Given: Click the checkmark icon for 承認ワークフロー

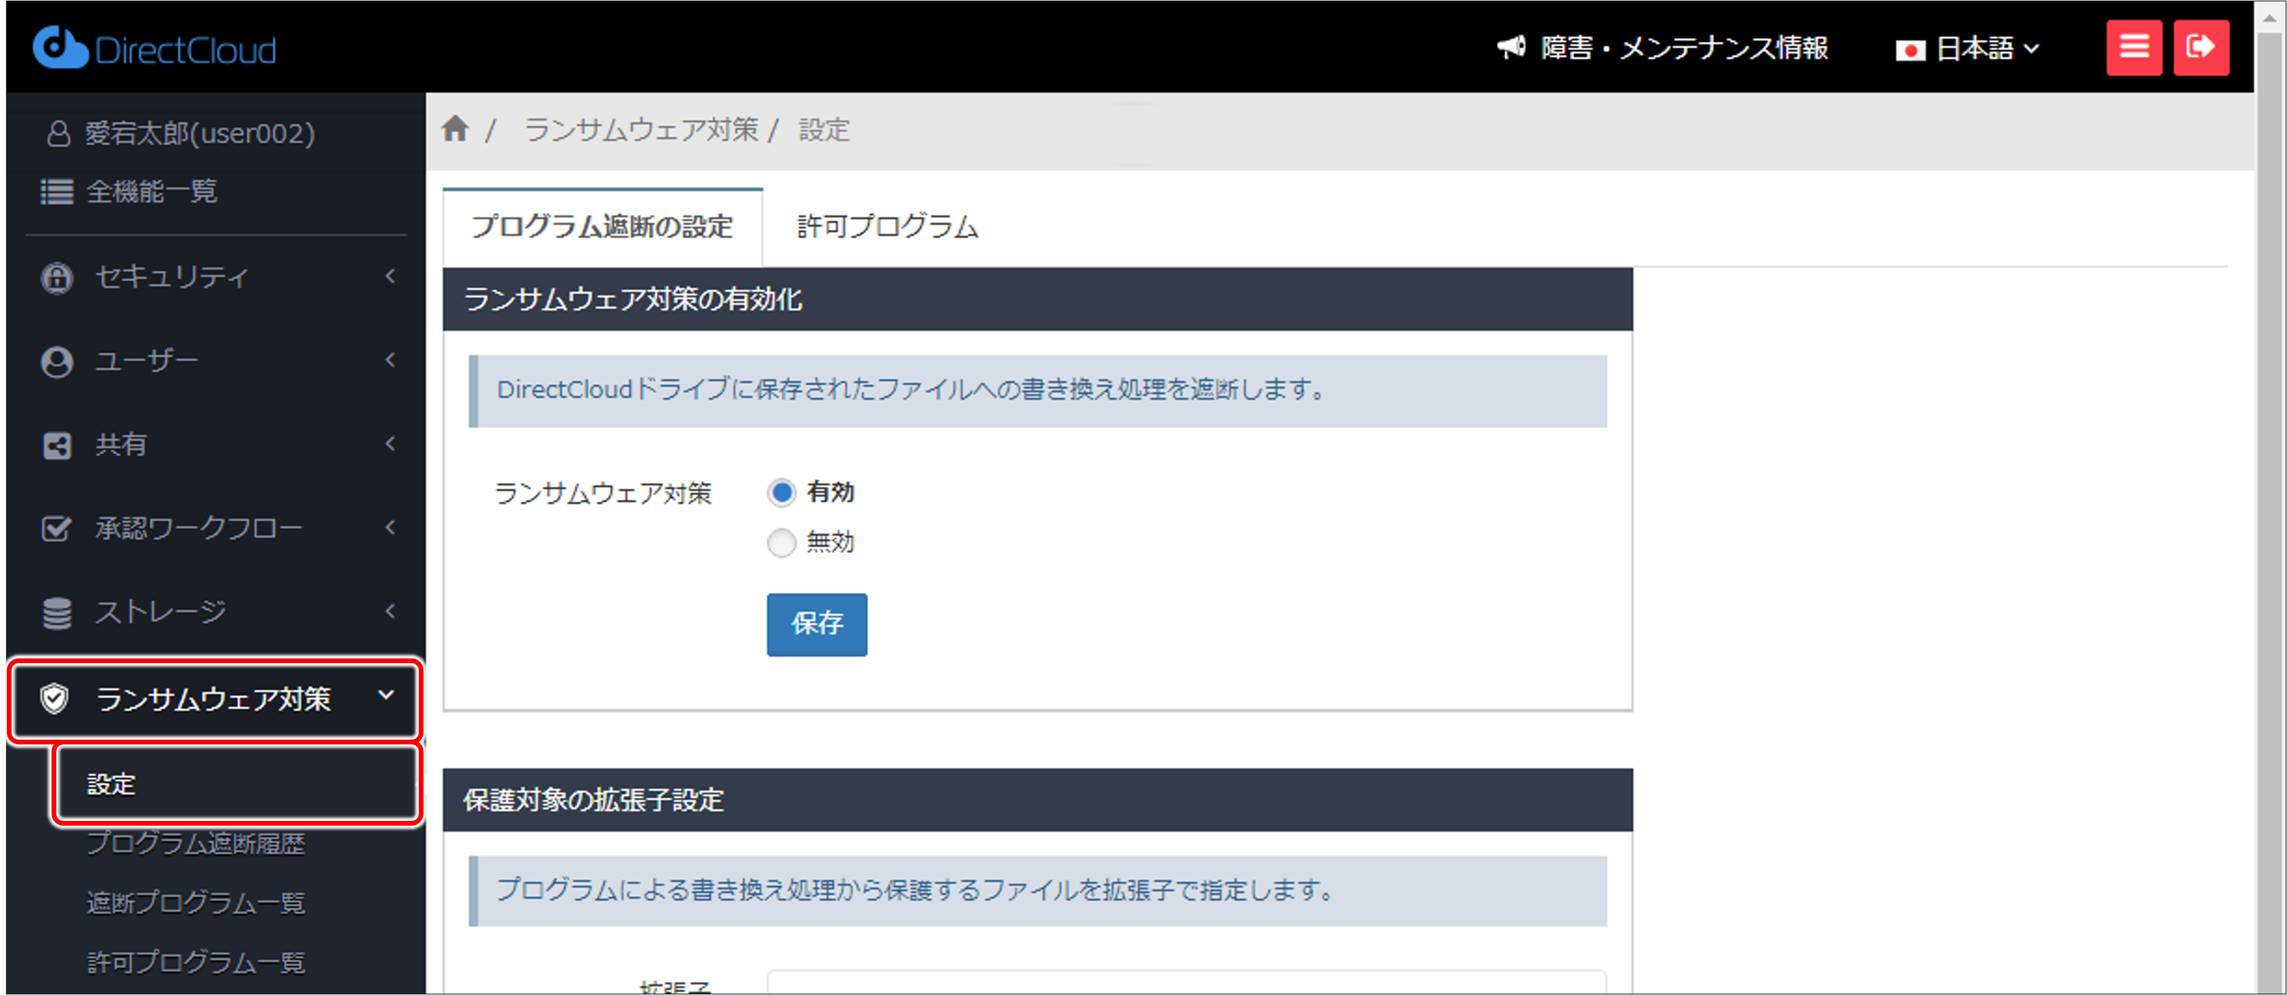Looking at the screenshot, I should click(57, 528).
